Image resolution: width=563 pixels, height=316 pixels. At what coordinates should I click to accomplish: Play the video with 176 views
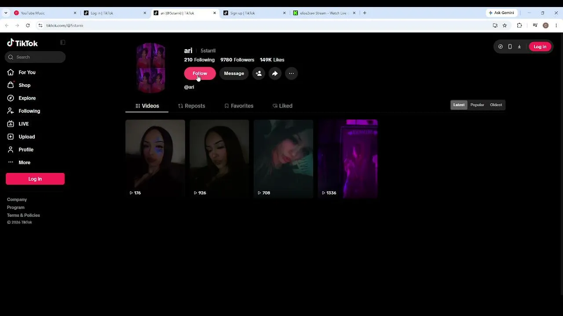pyautogui.click(x=155, y=159)
